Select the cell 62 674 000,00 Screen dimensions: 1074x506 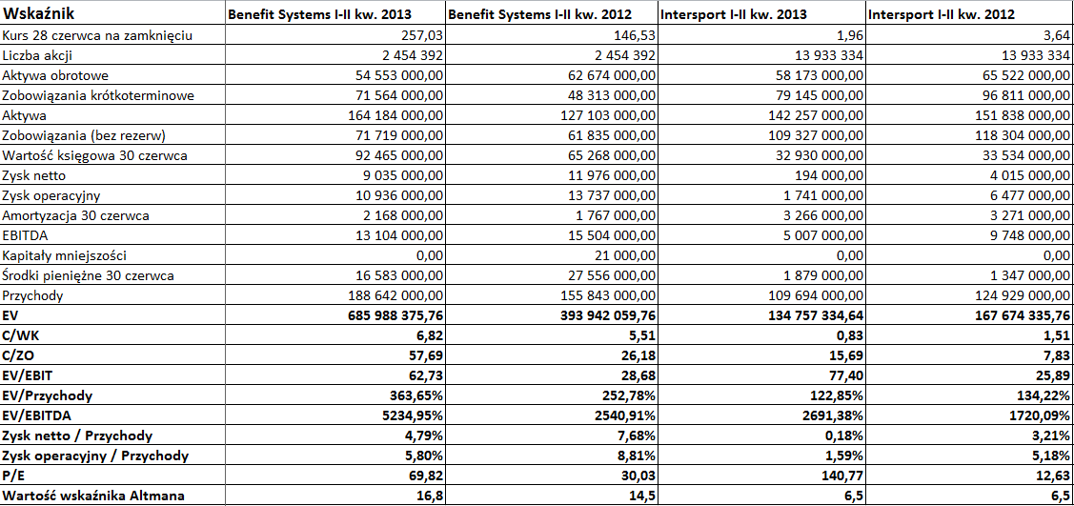point(550,75)
